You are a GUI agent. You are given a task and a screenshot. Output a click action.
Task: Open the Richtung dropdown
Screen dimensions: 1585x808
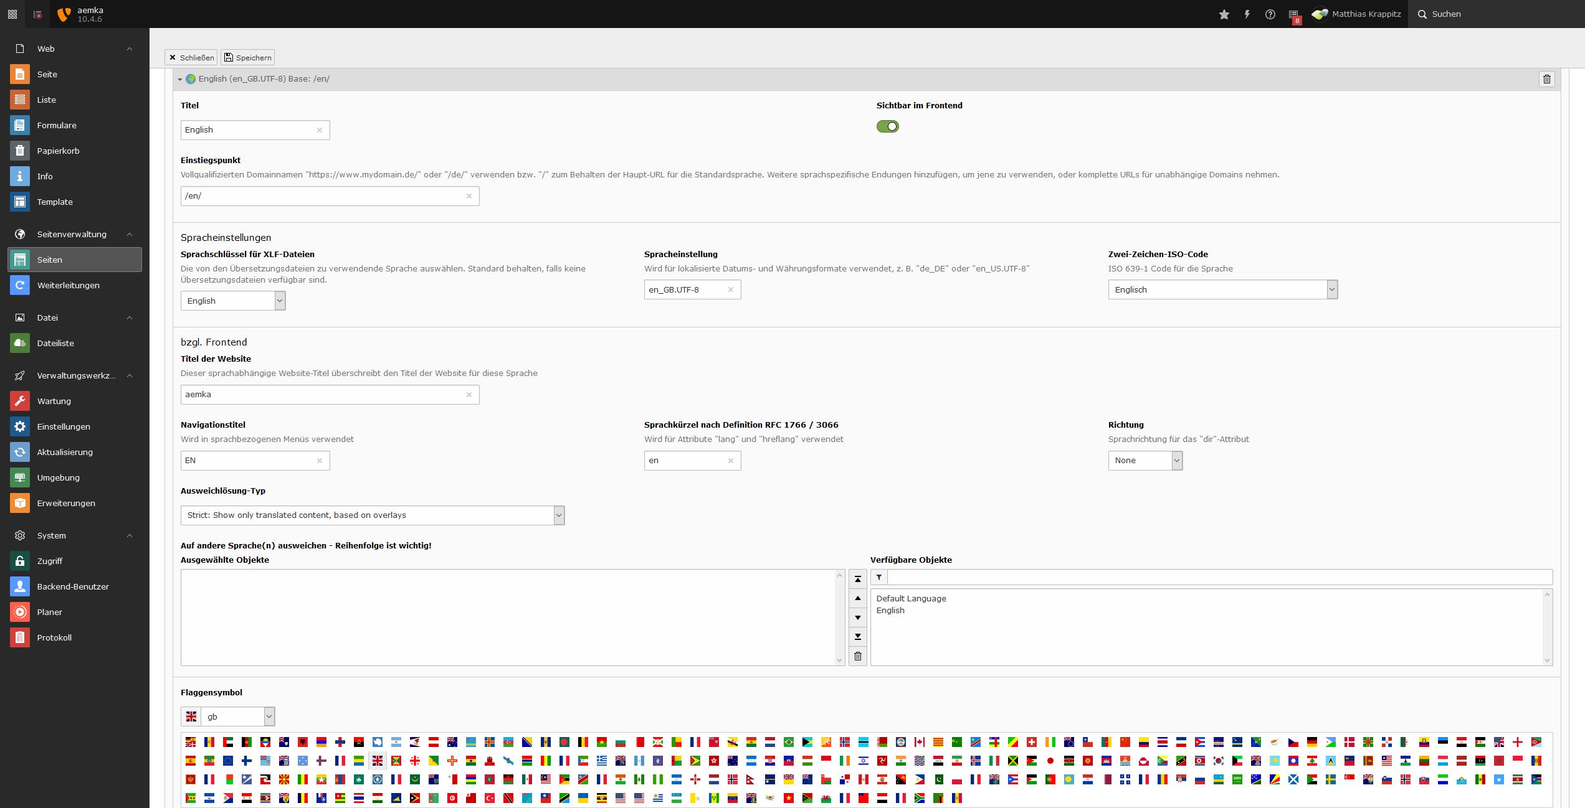click(x=1145, y=461)
